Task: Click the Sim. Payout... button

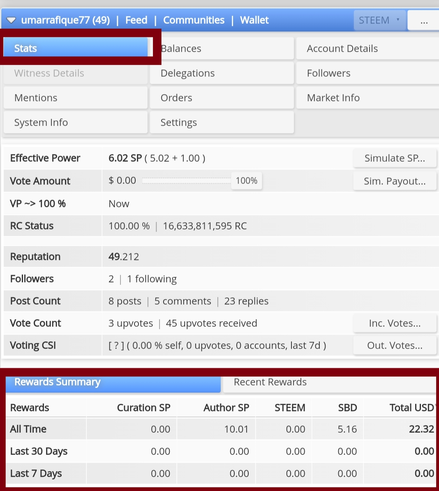Action: click(395, 181)
